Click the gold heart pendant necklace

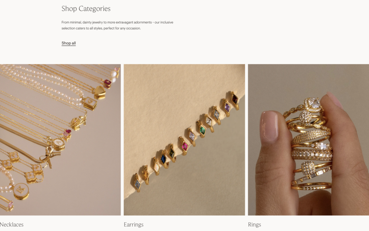[x=100, y=92]
